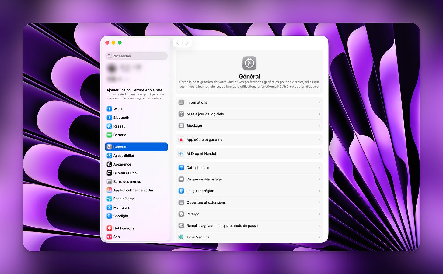The width and height of the screenshot is (443, 274).
Task: Open the Date et heure chevron
Action: coord(319,168)
